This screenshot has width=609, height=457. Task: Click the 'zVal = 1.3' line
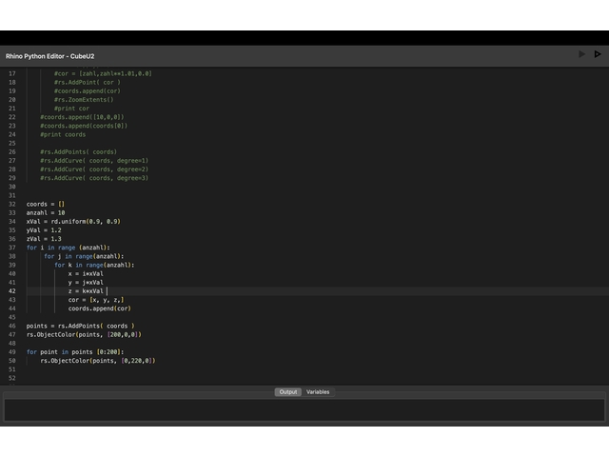[44, 239]
